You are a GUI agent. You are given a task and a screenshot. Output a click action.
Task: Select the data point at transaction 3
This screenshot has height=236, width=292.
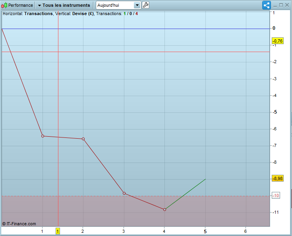(x=124, y=193)
